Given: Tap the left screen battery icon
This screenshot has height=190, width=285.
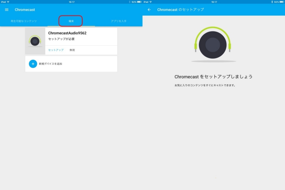Looking at the screenshot, I should point(139,2).
